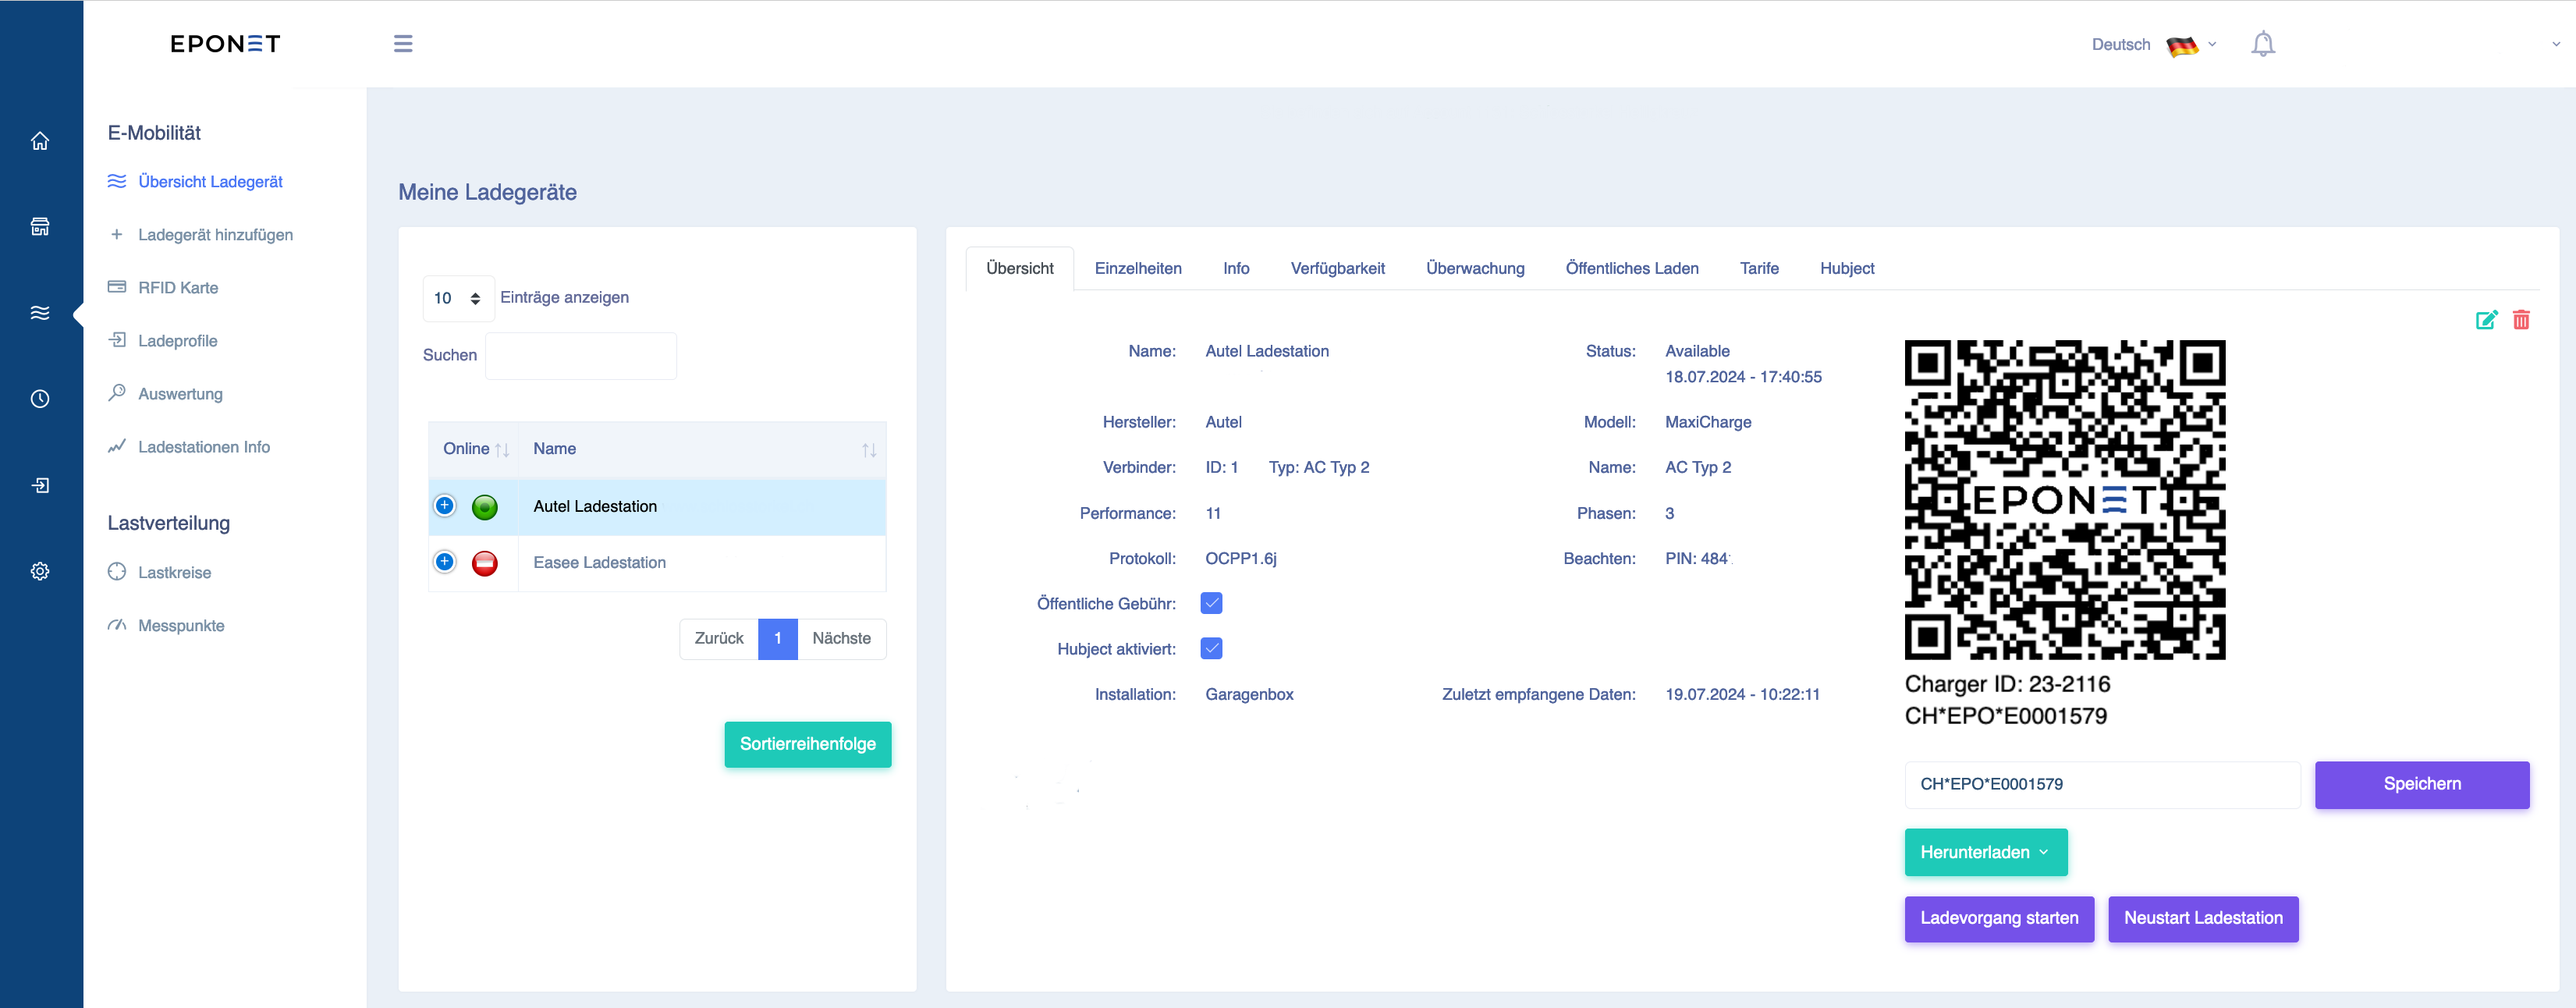The height and width of the screenshot is (1008, 2576).
Task: Open the entries-per-page selector showing 10
Action: [458, 298]
